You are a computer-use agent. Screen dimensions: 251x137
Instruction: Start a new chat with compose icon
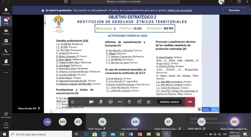point(66,2)
